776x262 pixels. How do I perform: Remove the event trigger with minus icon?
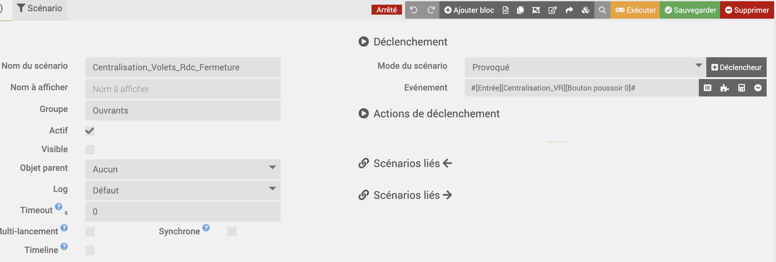[758, 88]
